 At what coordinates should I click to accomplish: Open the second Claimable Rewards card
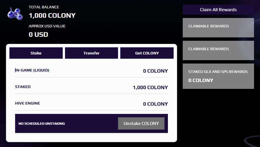pos(218,50)
